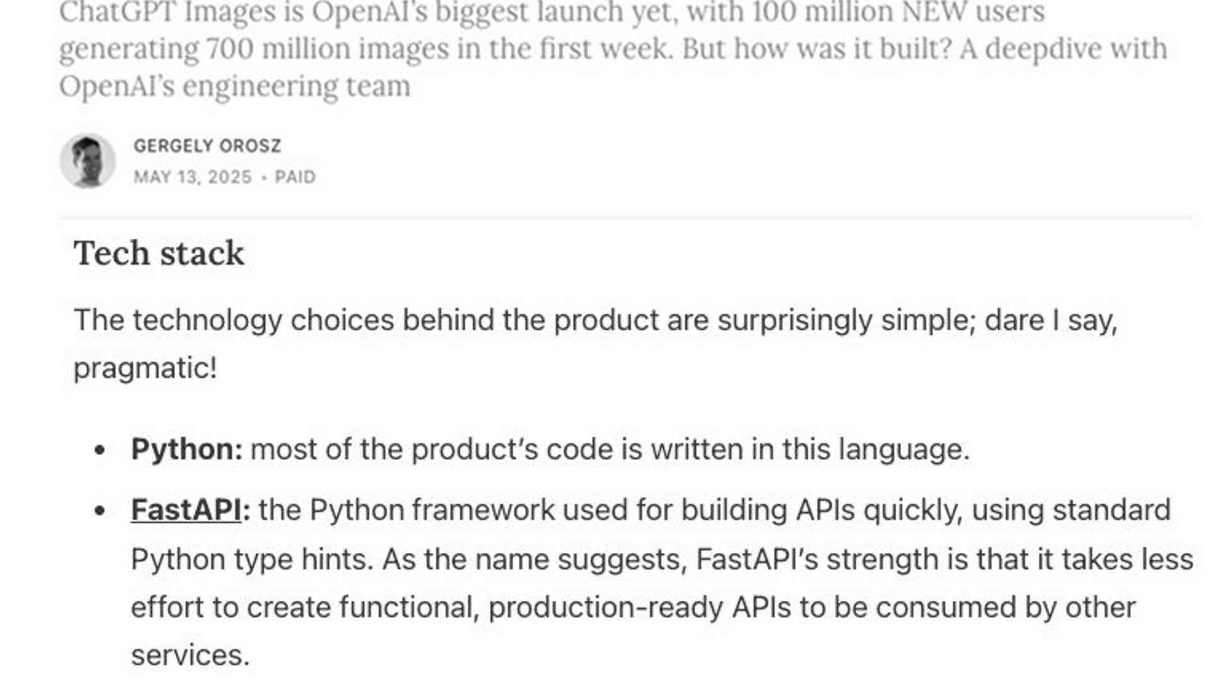Click the bullet point before FastAPI
Screen dimensions: 1209x680
coord(99,511)
